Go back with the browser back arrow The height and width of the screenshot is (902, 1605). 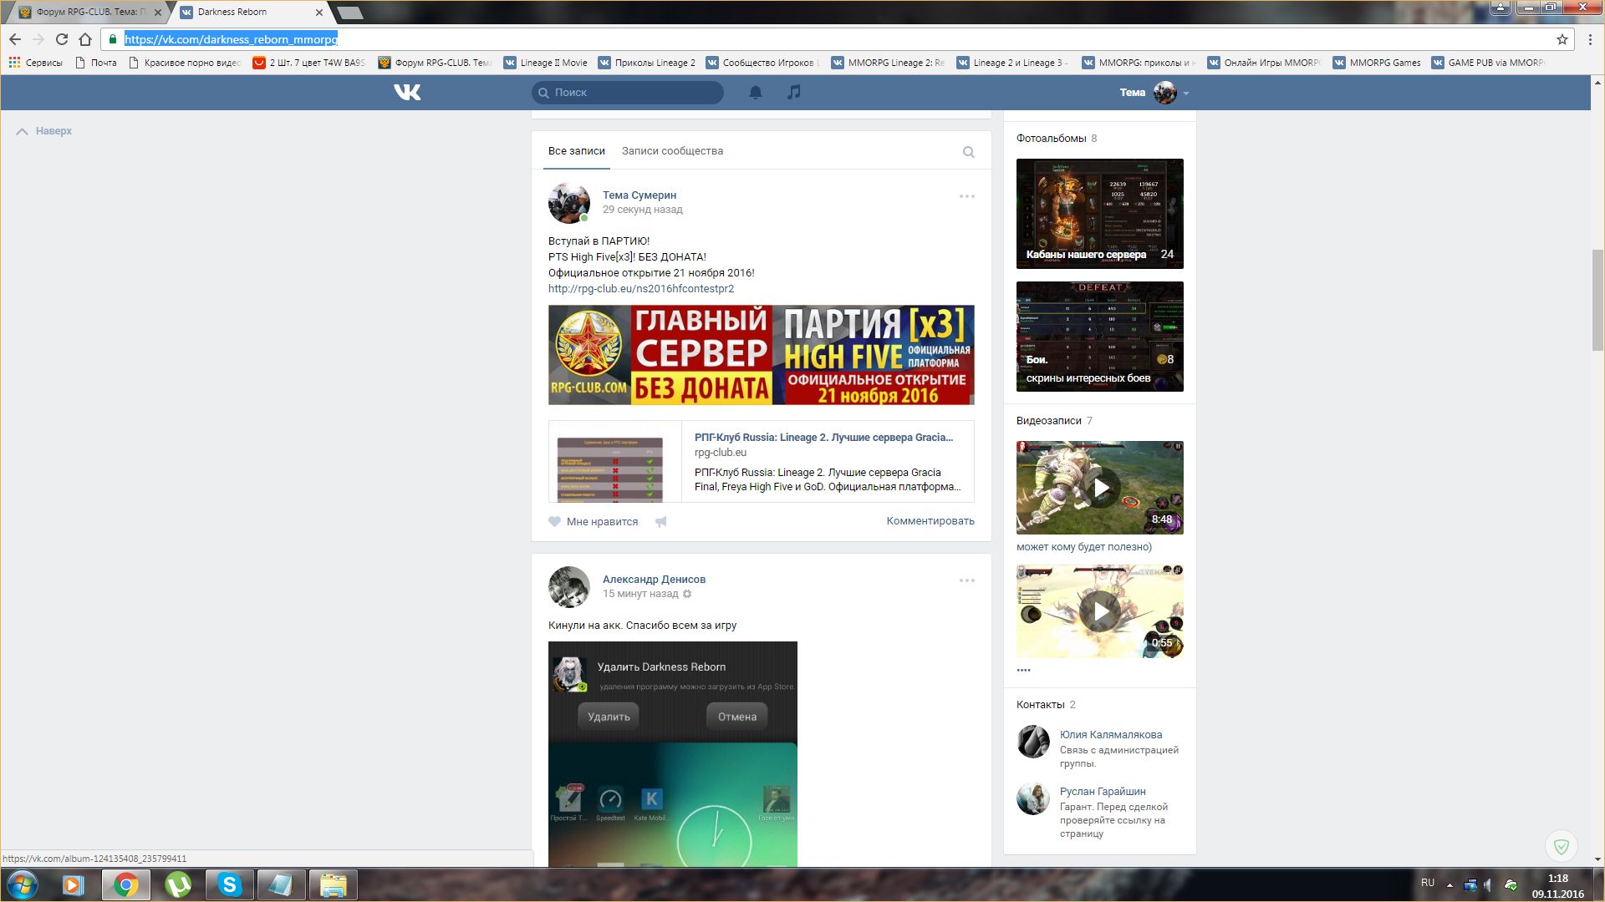point(15,39)
